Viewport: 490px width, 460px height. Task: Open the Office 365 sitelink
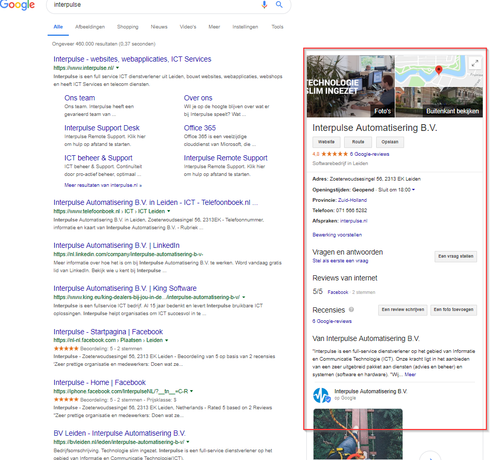200,128
